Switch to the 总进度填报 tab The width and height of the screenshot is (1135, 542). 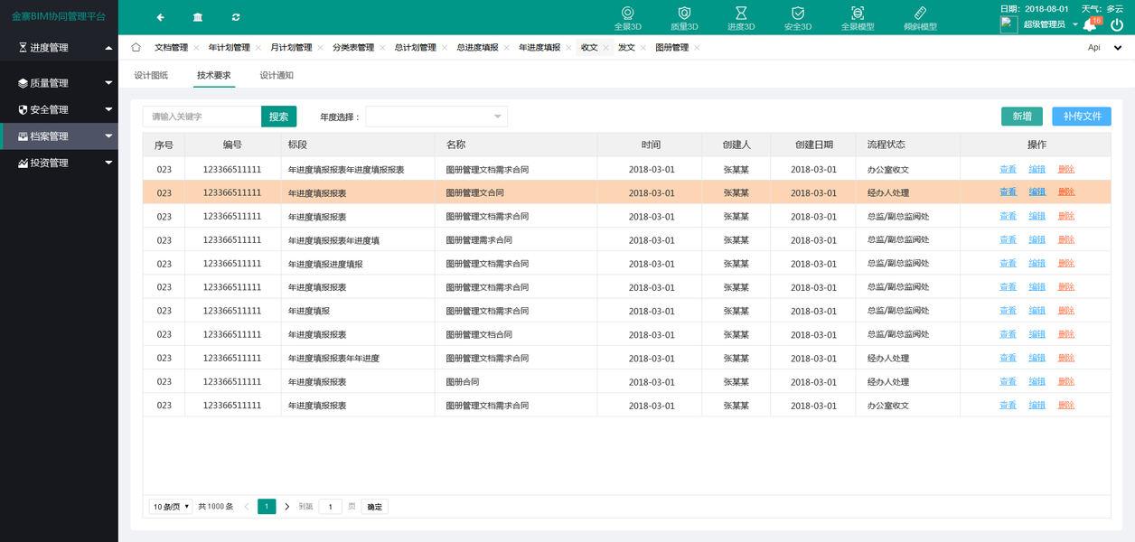[477, 48]
